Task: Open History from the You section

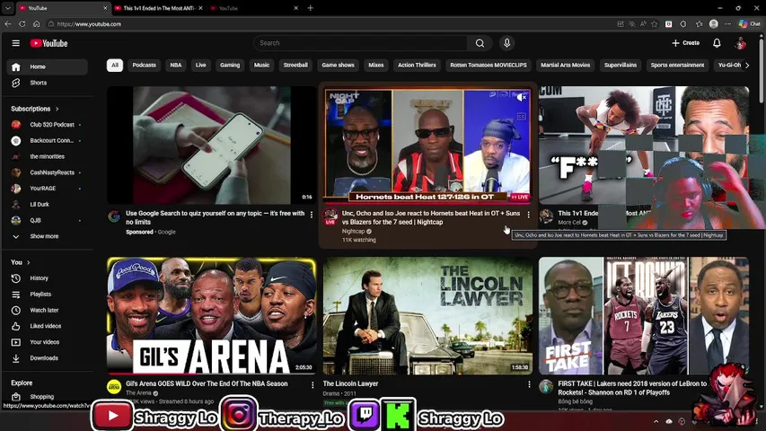Action: coord(48,278)
